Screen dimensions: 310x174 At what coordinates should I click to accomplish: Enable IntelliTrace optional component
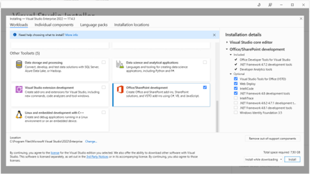point(236,98)
